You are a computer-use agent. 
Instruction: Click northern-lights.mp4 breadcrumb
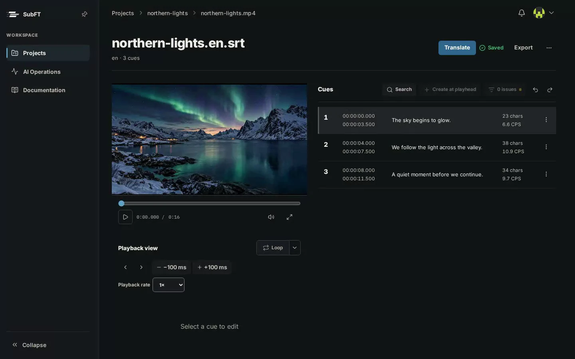[228, 13]
